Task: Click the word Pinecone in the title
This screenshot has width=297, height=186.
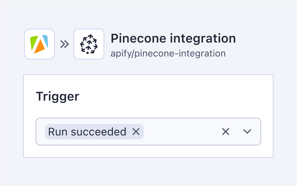Action: coord(139,38)
